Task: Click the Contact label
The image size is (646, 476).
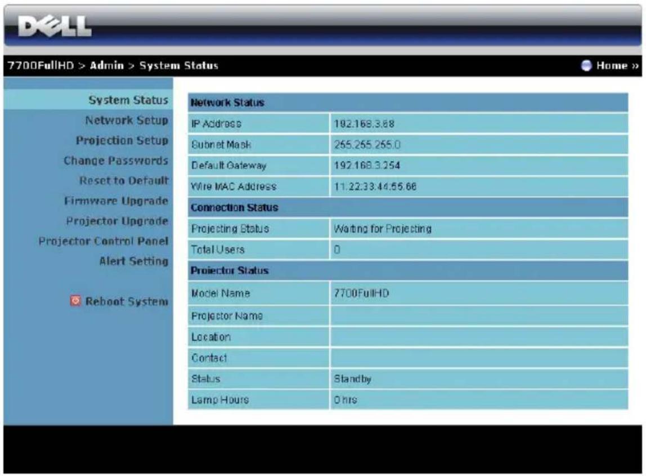Action: (x=209, y=358)
